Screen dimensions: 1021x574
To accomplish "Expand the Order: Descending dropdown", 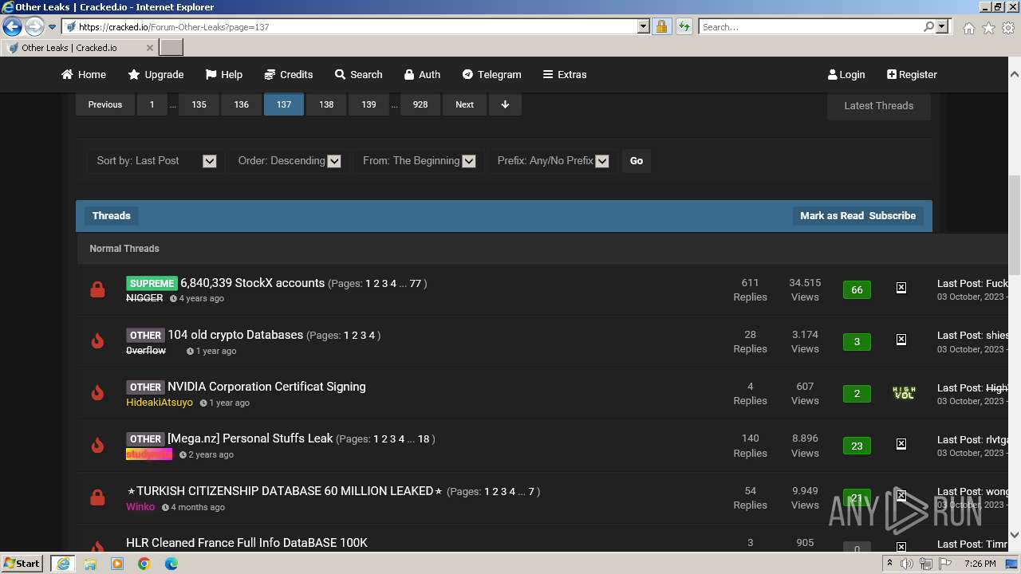I will click(x=289, y=160).
